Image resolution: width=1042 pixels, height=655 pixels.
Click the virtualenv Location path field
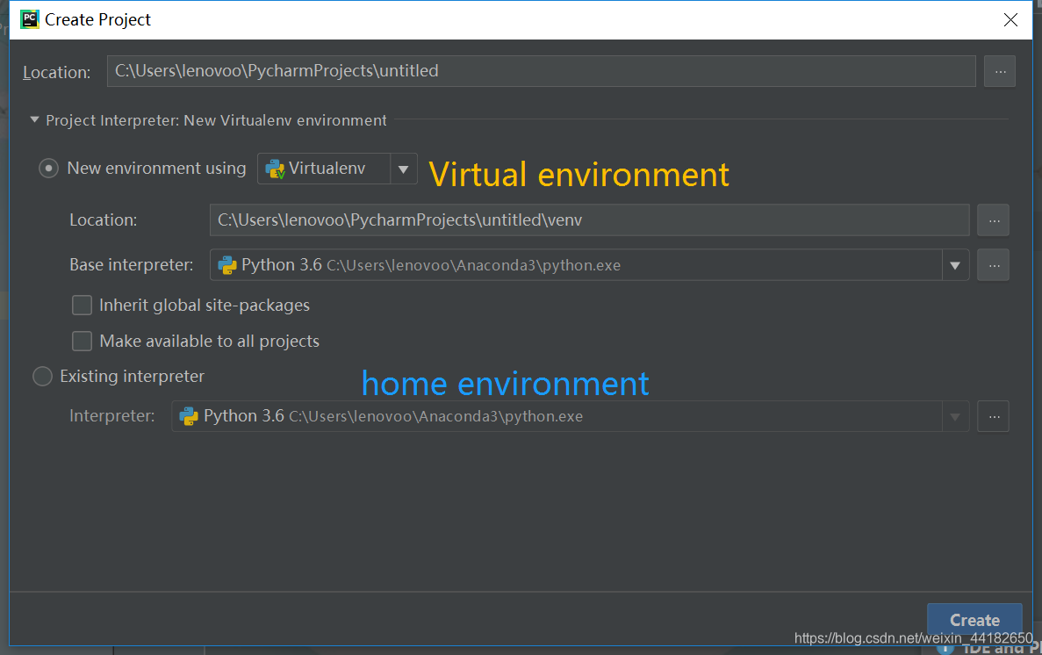pos(589,220)
